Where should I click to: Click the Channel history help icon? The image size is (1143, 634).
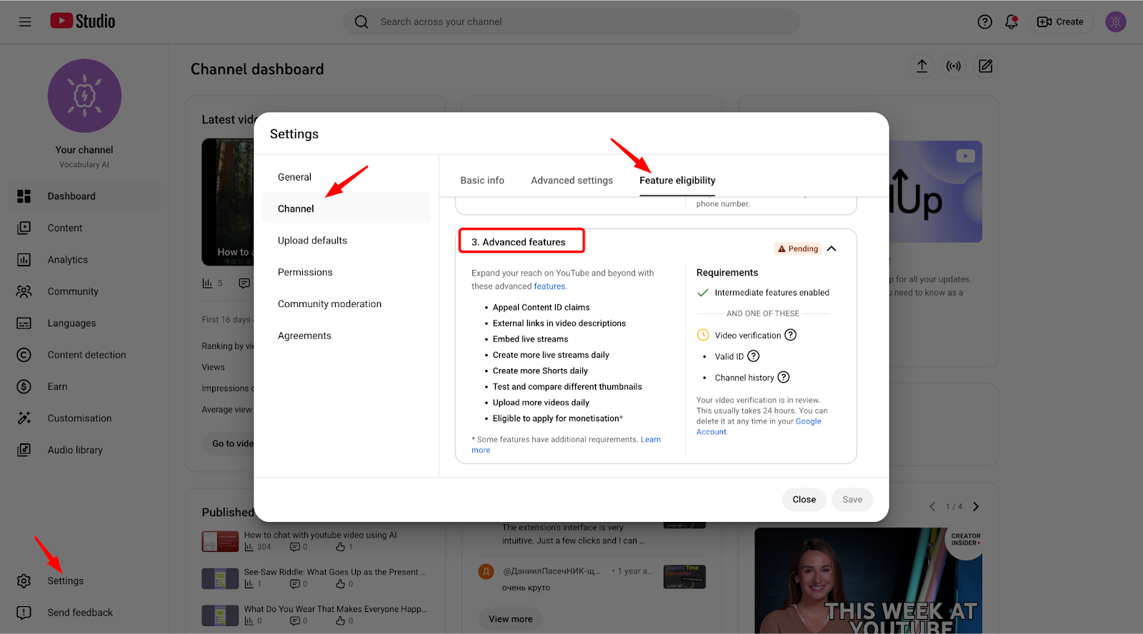[x=783, y=377]
